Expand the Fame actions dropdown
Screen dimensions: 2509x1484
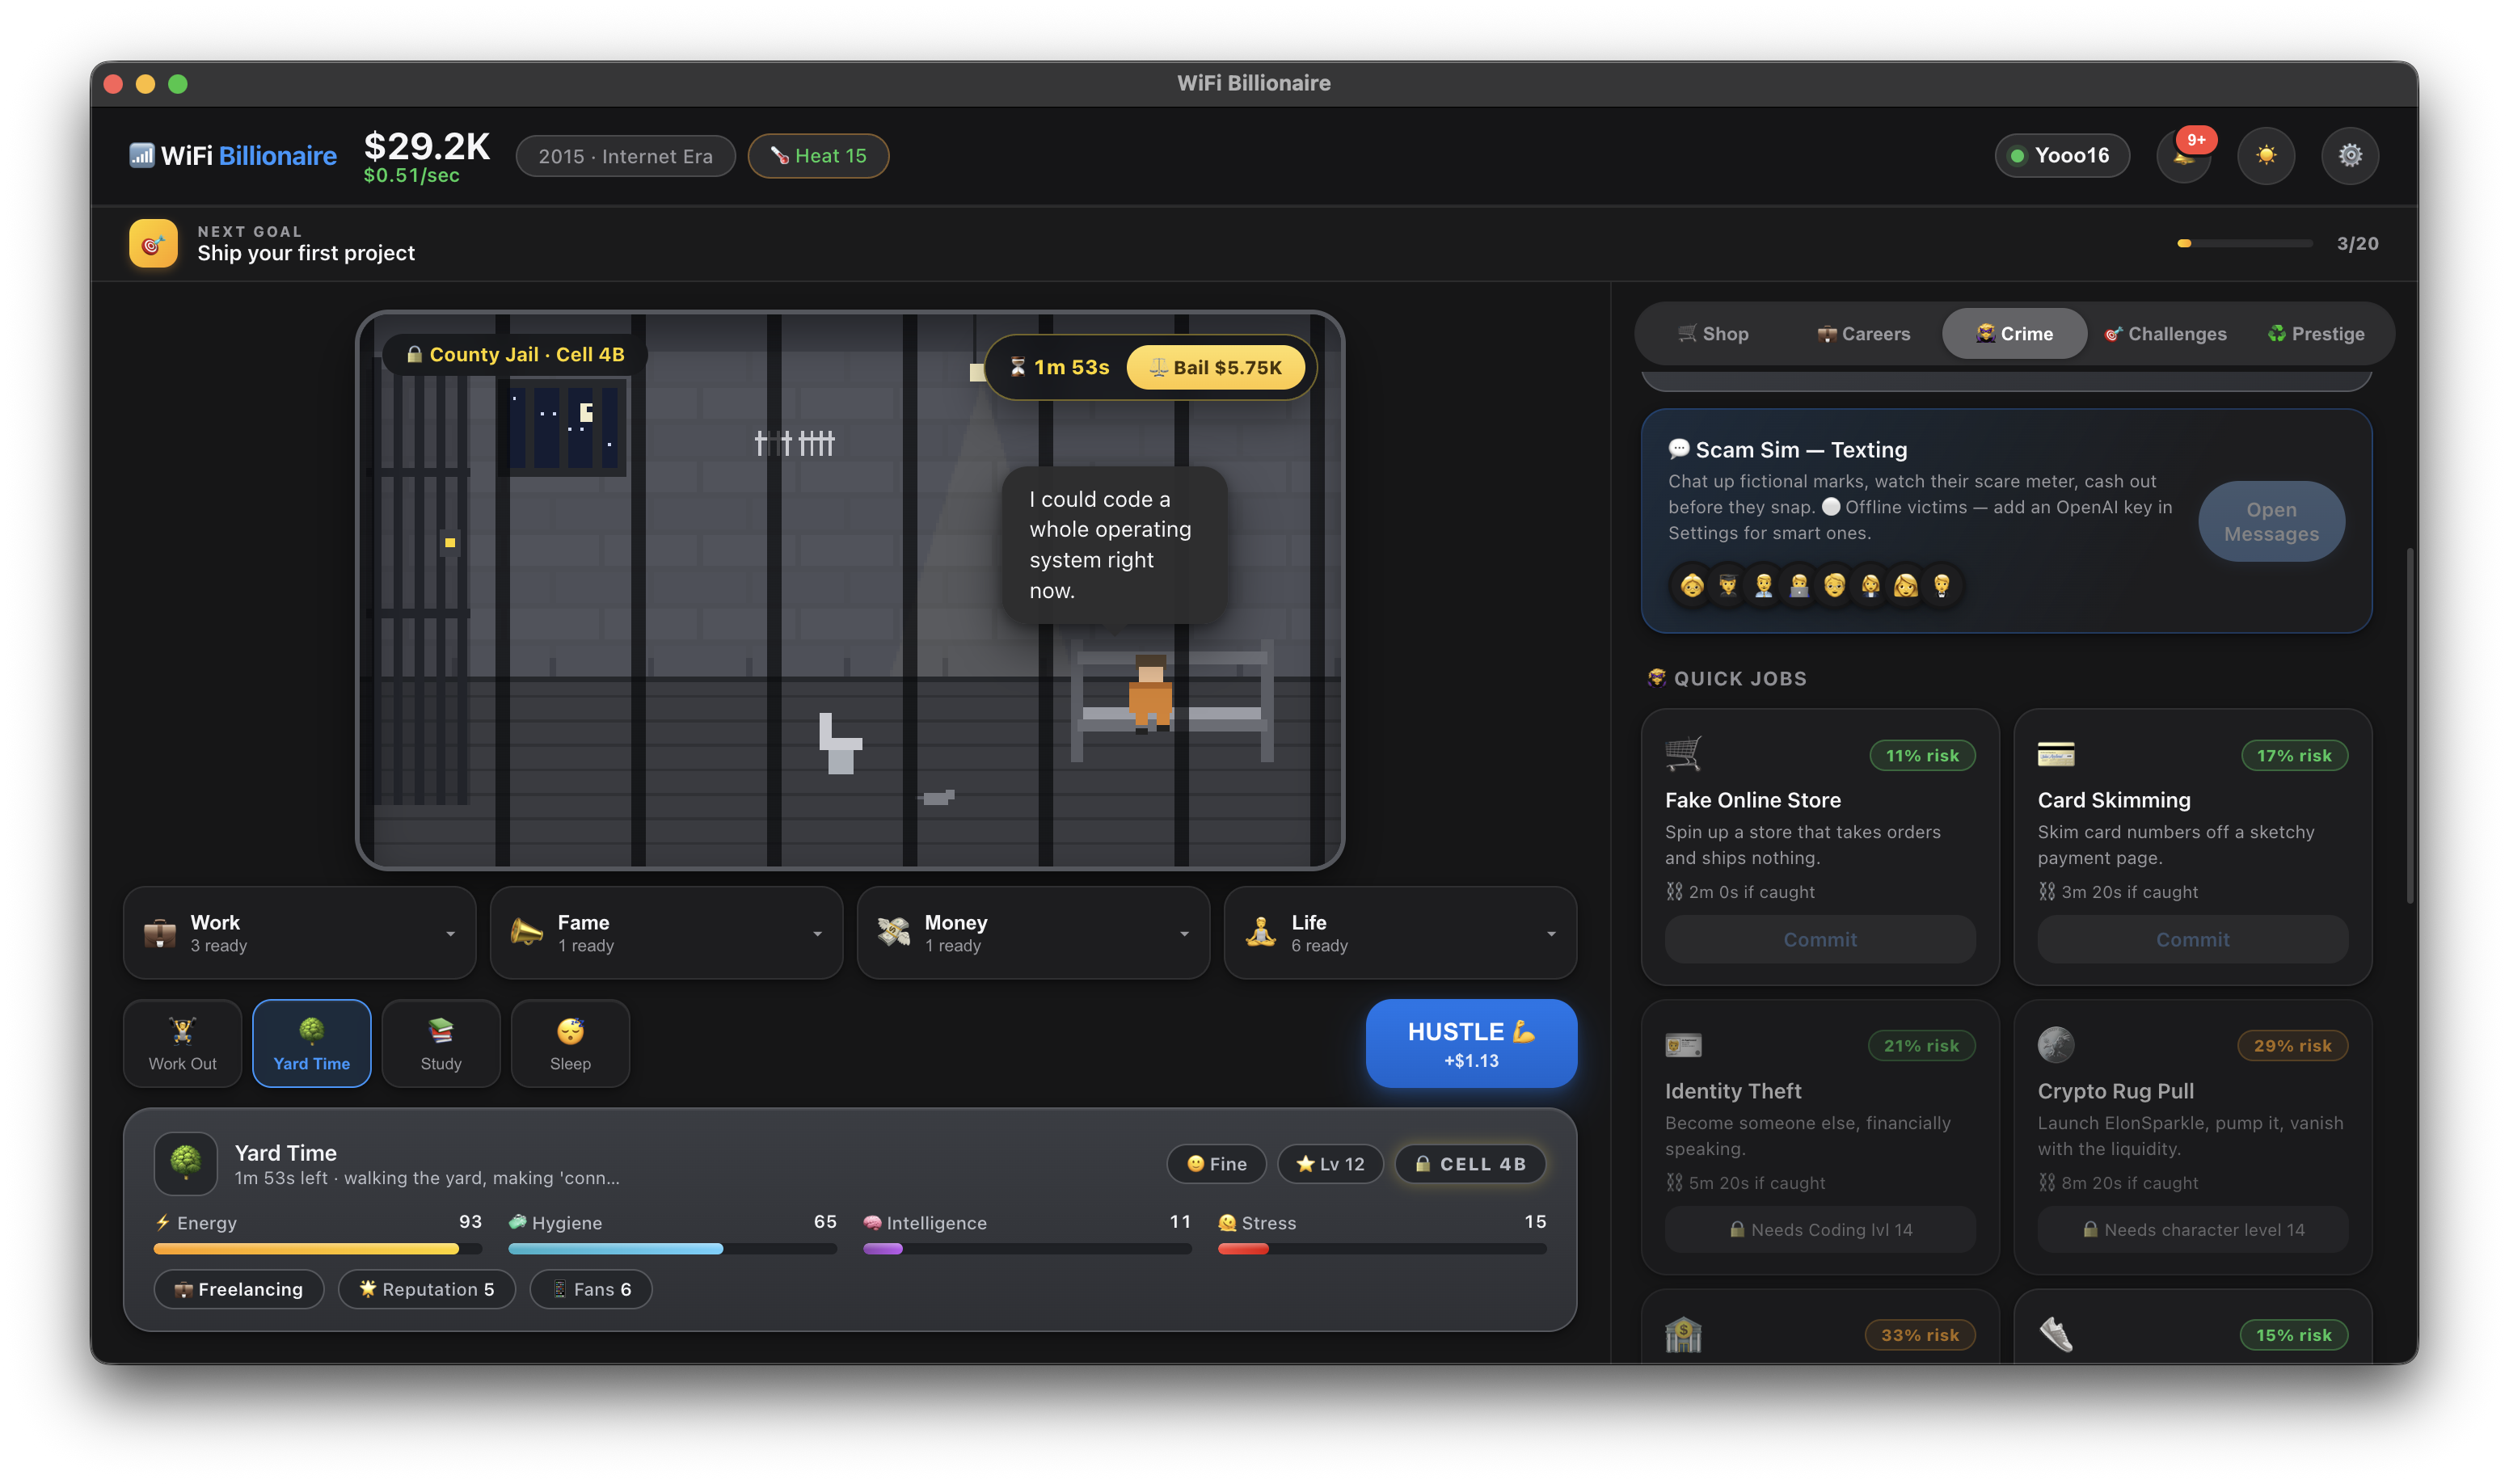[x=667, y=933]
